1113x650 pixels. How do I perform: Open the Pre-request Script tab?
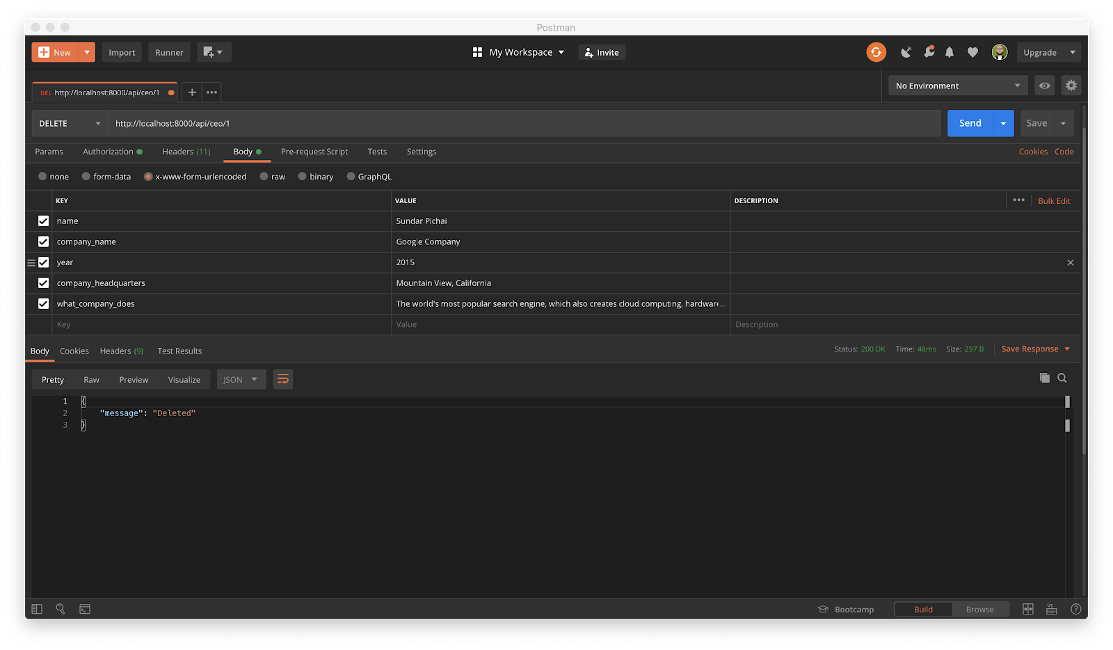click(x=314, y=152)
